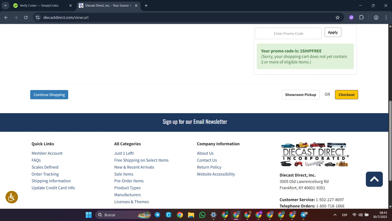Viewport: 392px width, 221px height.
Task: Open Free Shipping on Select Items
Action: point(141,160)
